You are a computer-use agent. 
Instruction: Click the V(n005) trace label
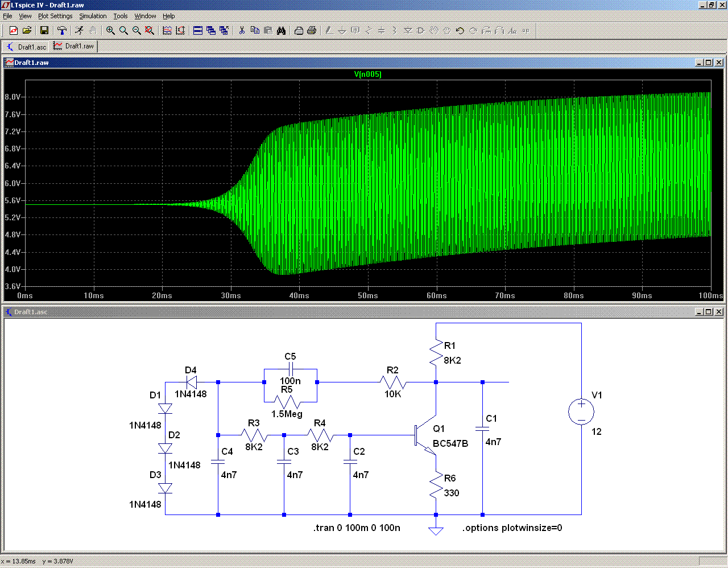[x=368, y=75]
